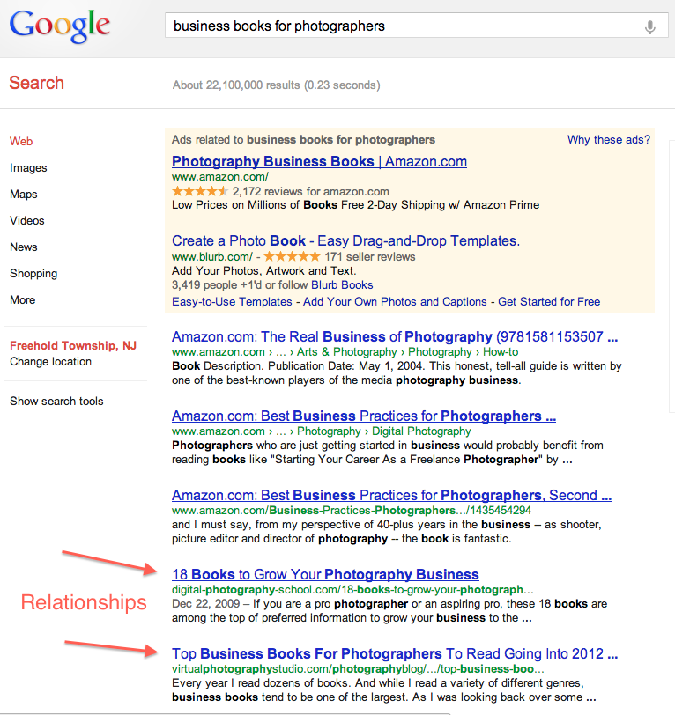Click Get Started for Free sitelink
675x715 pixels.
pyautogui.click(x=549, y=302)
